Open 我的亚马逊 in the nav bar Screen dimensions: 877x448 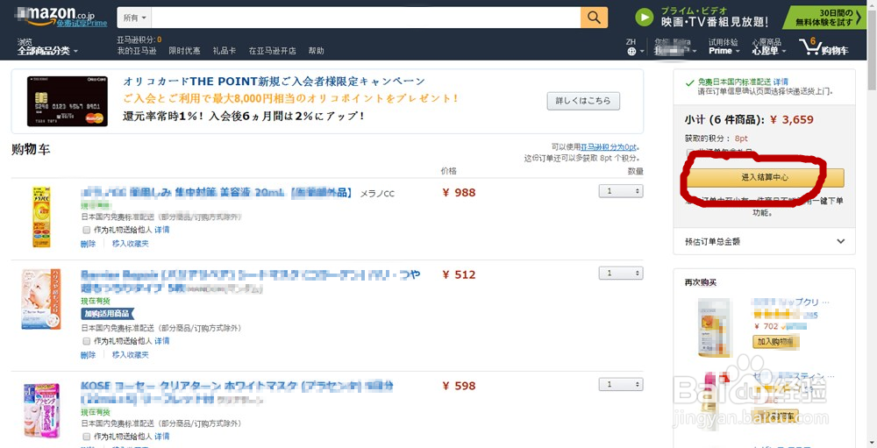click(137, 51)
